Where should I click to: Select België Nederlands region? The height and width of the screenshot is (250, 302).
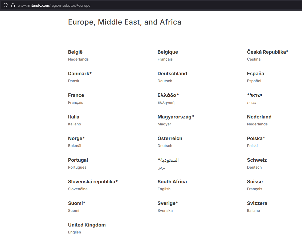point(78,55)
